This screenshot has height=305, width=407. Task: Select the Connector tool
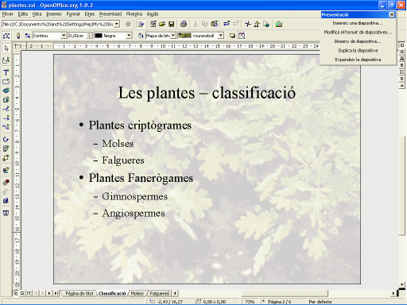[x=6, y=127]
